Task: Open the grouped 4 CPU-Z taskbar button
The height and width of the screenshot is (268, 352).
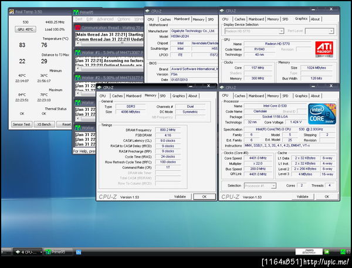Action: [x=28, y=252]
